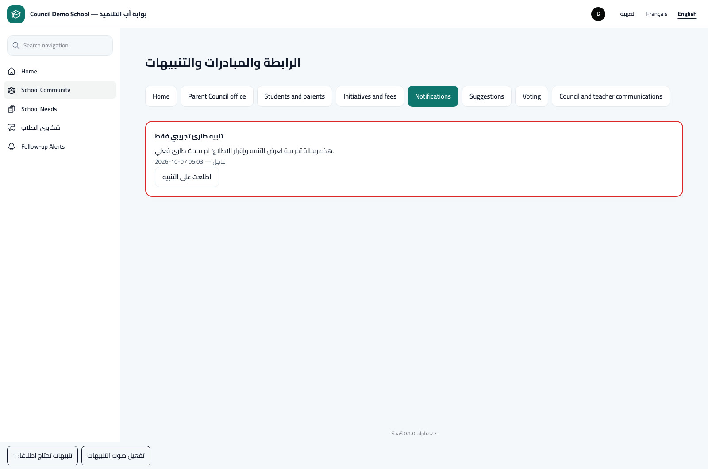Toggle notification sound on at the bottom
This screenshot has height=469, width=708.
[x=116, y=456]
